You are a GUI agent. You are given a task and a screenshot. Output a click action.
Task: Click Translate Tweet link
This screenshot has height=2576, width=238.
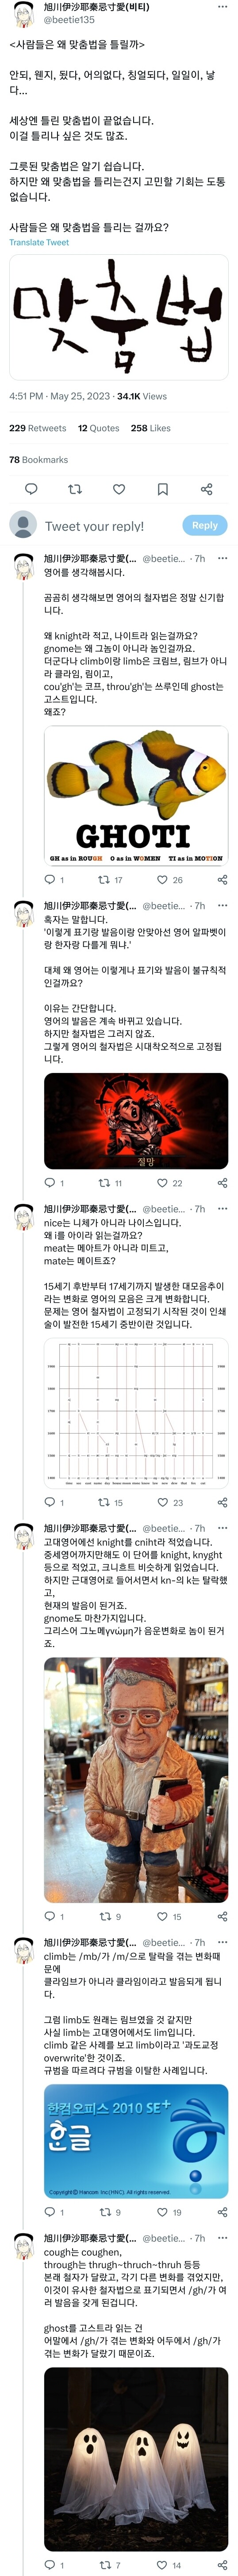(x=39, y=242)
